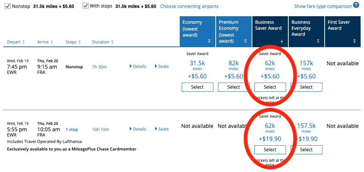Sort flights by Depart column arrows

click(23, 42)
